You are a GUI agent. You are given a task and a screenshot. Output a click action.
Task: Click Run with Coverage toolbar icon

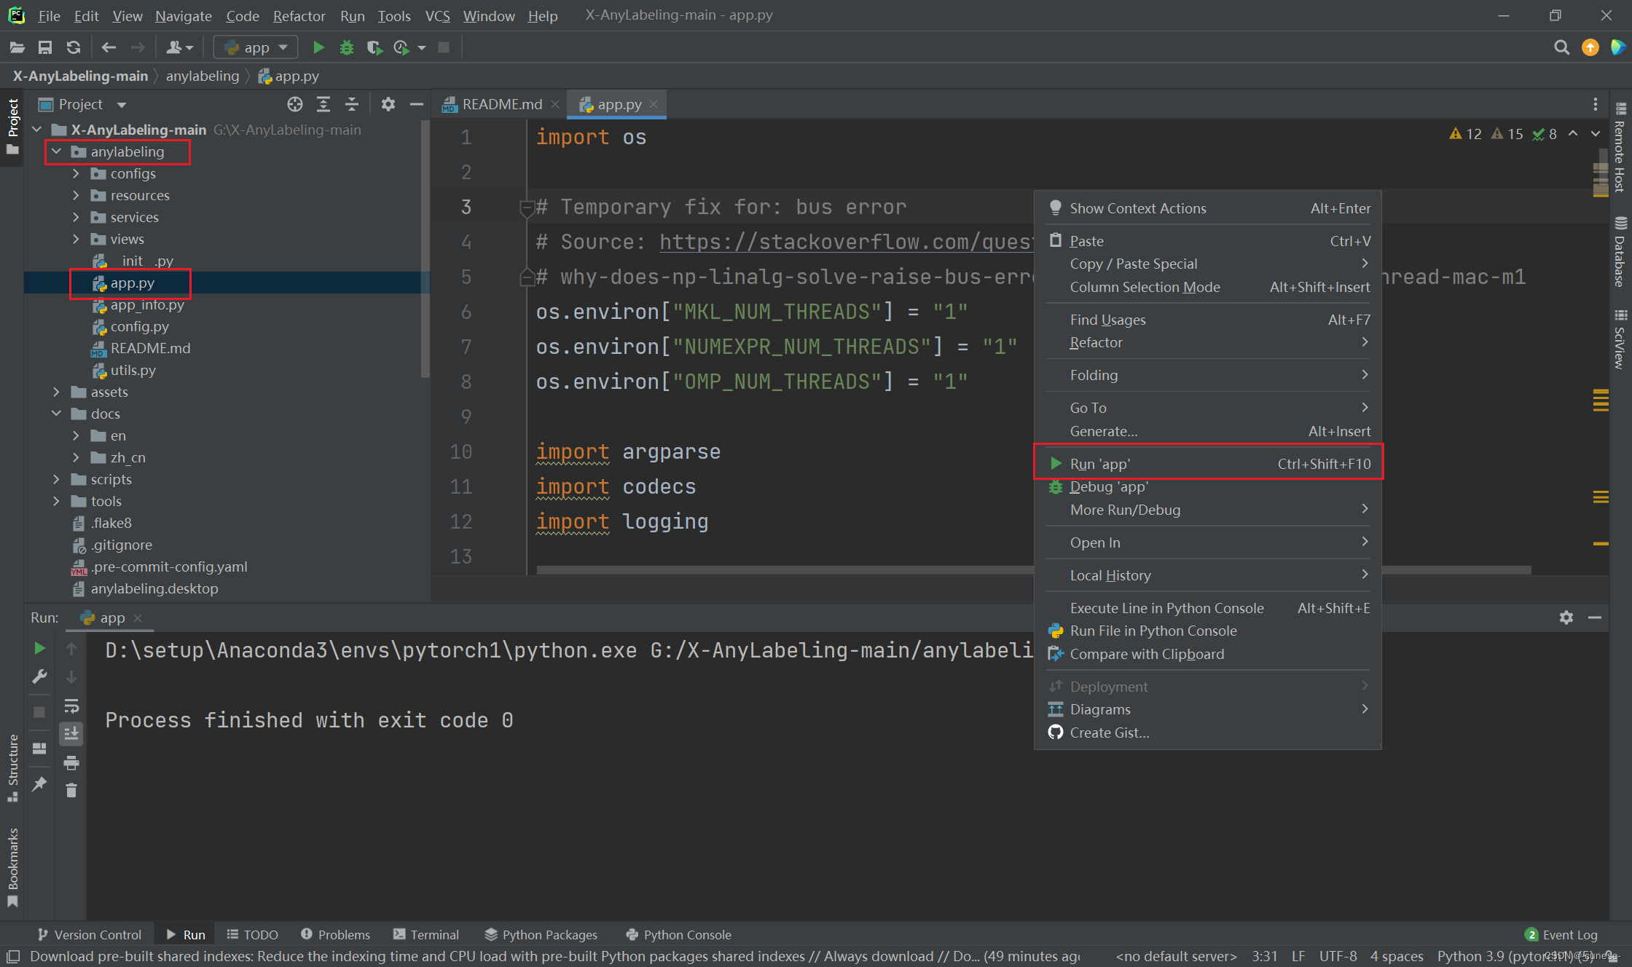point(374,47)
